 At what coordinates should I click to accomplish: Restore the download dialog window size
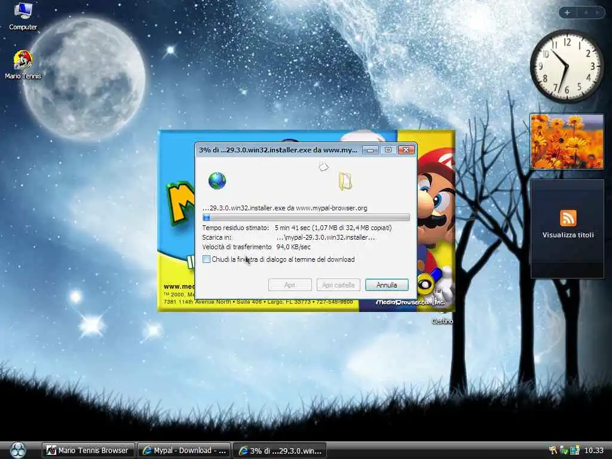[x=388, y=150]
